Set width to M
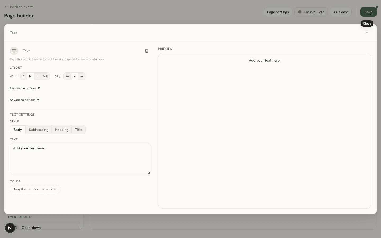This screenshot has width=381, height=238. pyautogui.click(x=30, y=76)
